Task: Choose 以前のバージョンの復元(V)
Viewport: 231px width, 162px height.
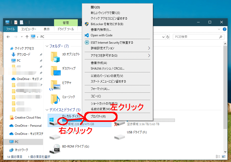Action: pos(107,76)
